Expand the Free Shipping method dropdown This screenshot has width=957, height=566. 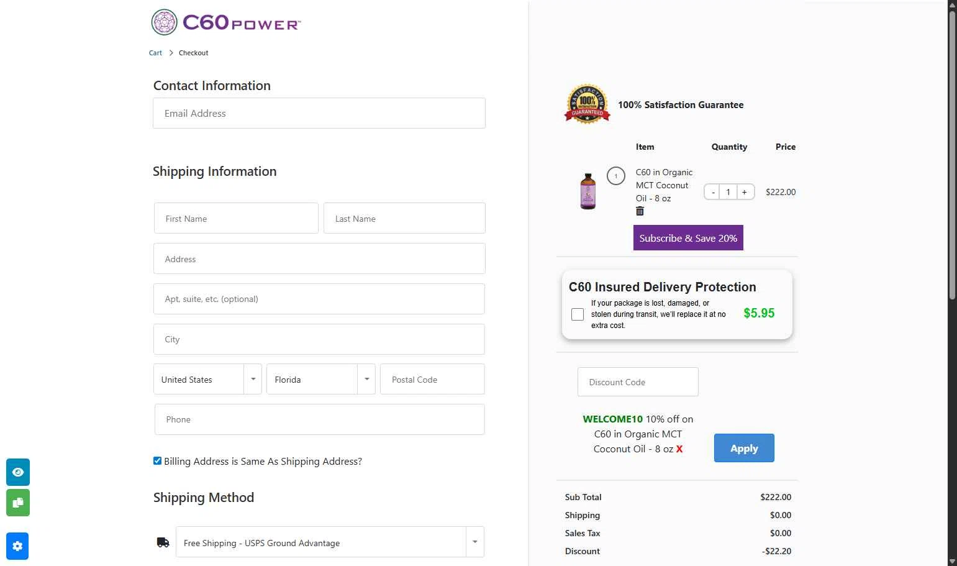[330, 542]
